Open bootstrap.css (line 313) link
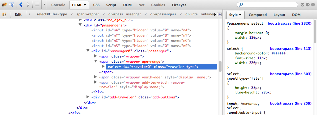This screenshot has width=317, height=115. (x=291, y=49)
